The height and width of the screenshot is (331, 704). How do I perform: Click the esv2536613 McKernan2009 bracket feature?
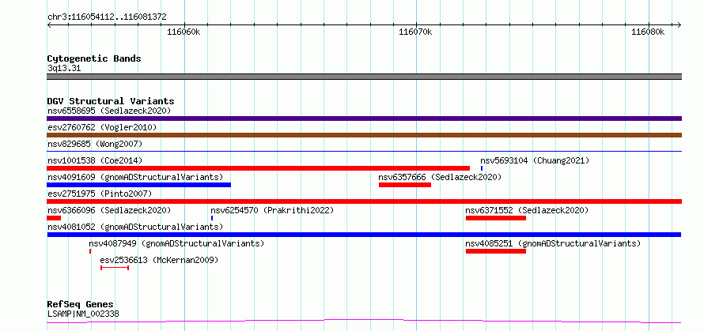click(x=115, y=268)
